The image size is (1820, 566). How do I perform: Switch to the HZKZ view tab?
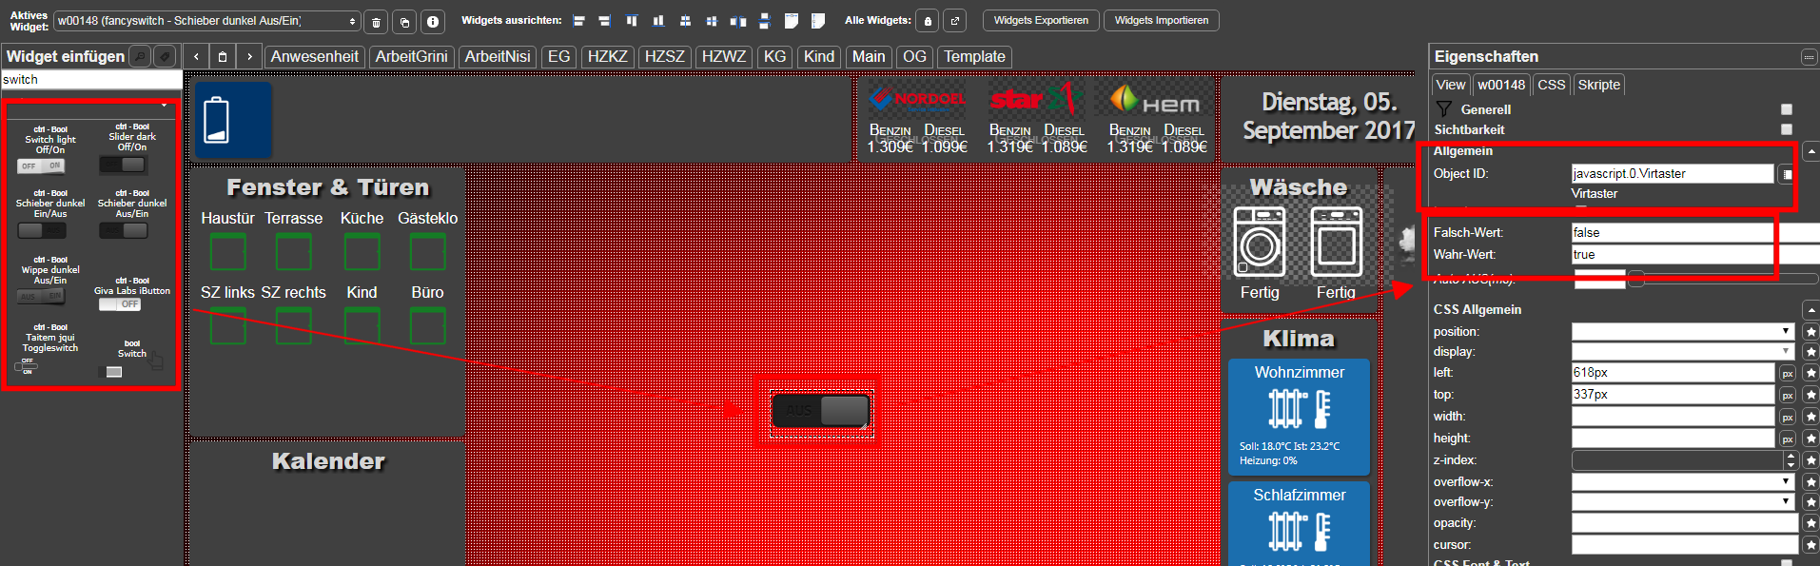tap(607, 57)
